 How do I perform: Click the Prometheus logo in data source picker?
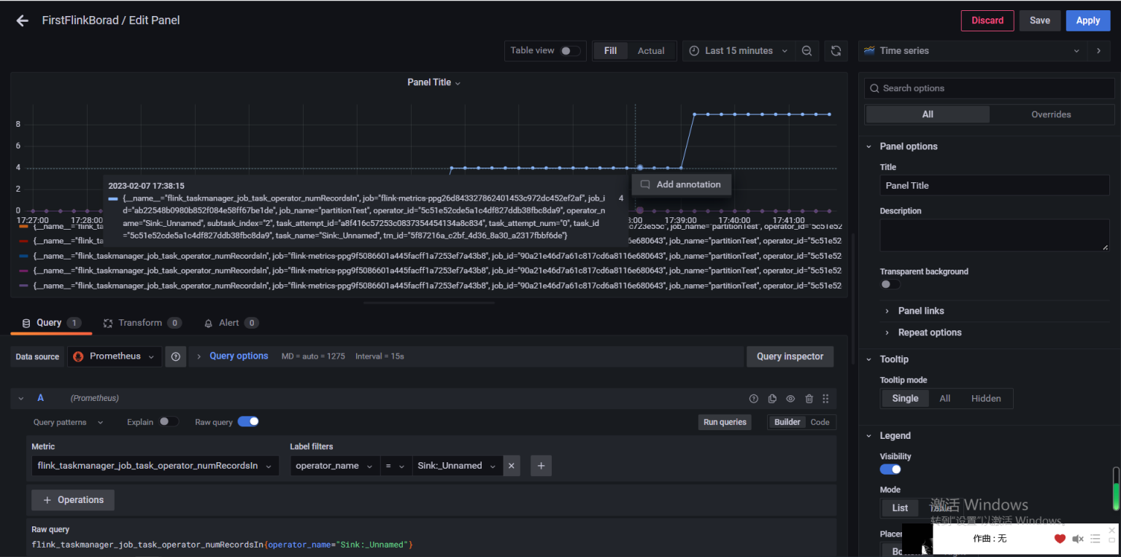[x=79, y=357]
